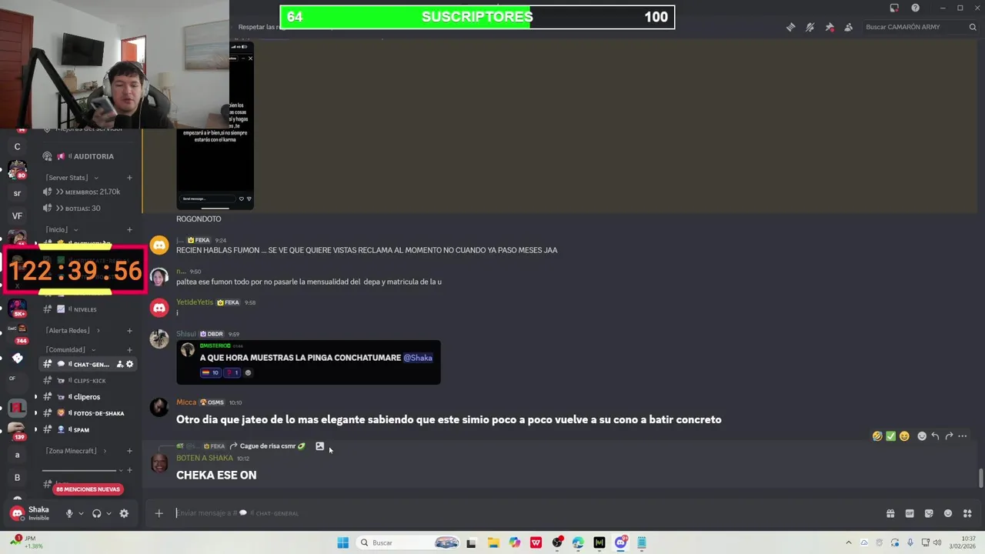The width and height of the screenshot is (985, 554).
Task: Forward the hovered message
Action: 949,436
